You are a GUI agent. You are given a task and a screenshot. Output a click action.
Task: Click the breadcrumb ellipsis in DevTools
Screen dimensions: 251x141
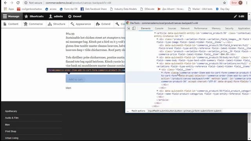[127, 111]
